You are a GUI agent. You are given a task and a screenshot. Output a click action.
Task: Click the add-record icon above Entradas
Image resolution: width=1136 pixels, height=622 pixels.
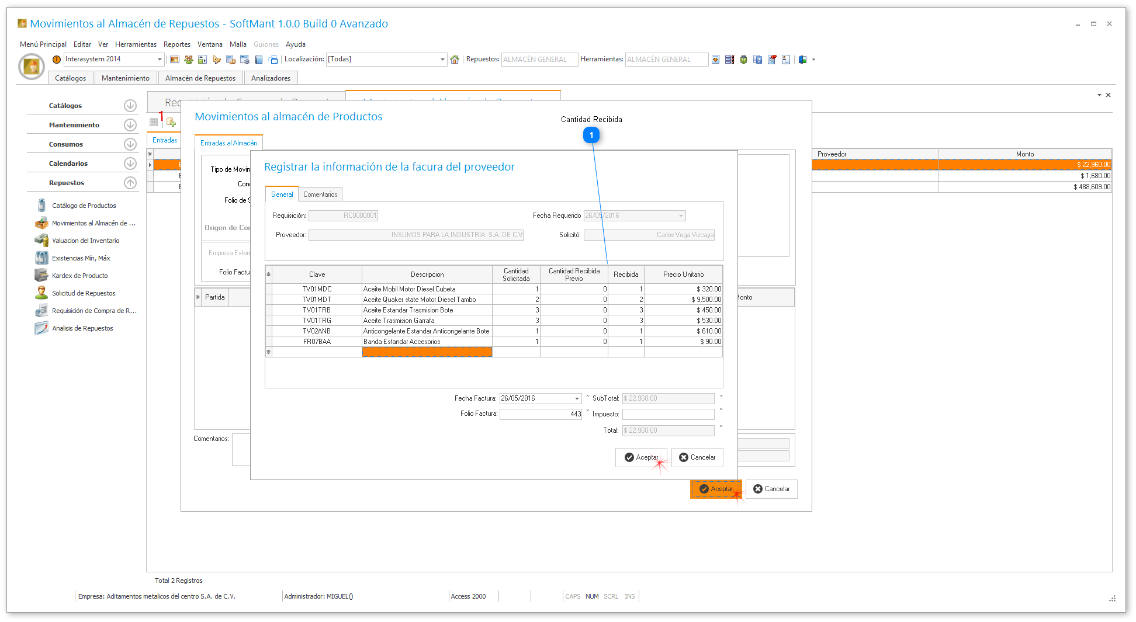171,122
